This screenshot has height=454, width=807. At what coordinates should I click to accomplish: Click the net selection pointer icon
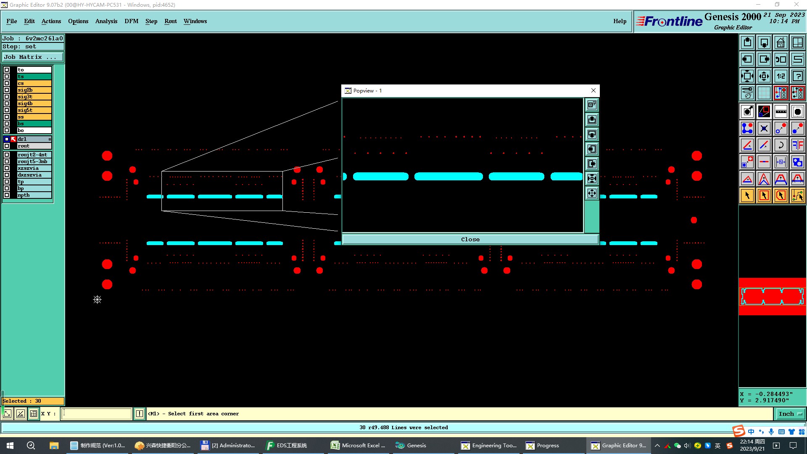[x=797, y=195]
